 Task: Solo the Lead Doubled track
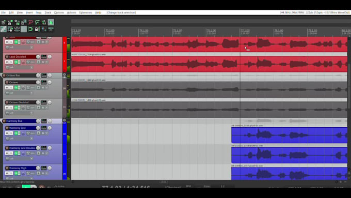click(11, 62)
